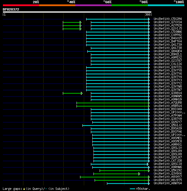Click the Large gaps legend text
This screenshot has height=191, width=187.
[x=12, y=189]
